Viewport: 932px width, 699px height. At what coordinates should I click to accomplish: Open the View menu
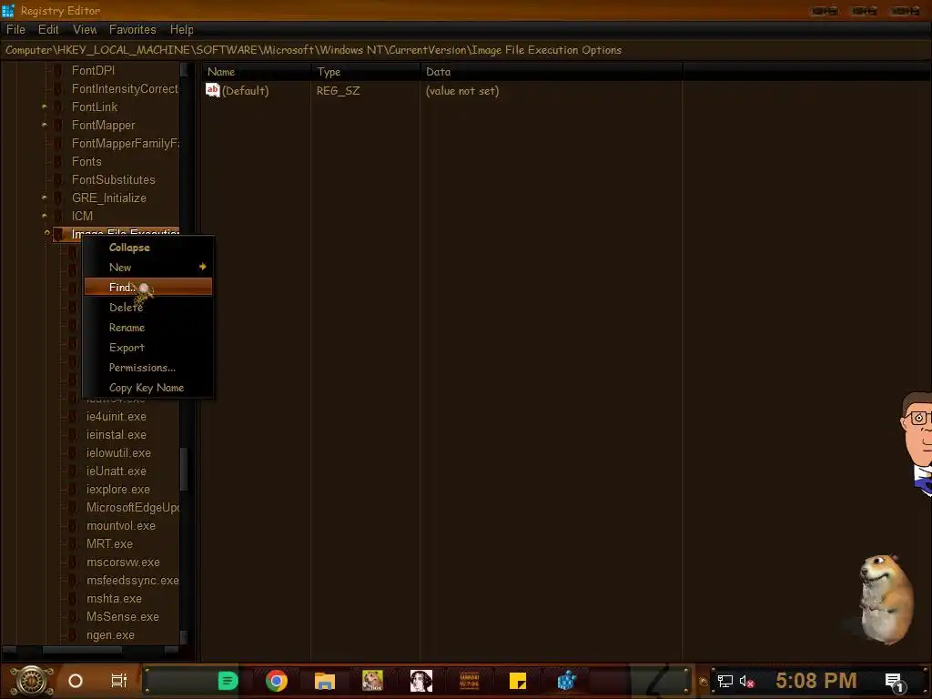click(x=85, y=29)
